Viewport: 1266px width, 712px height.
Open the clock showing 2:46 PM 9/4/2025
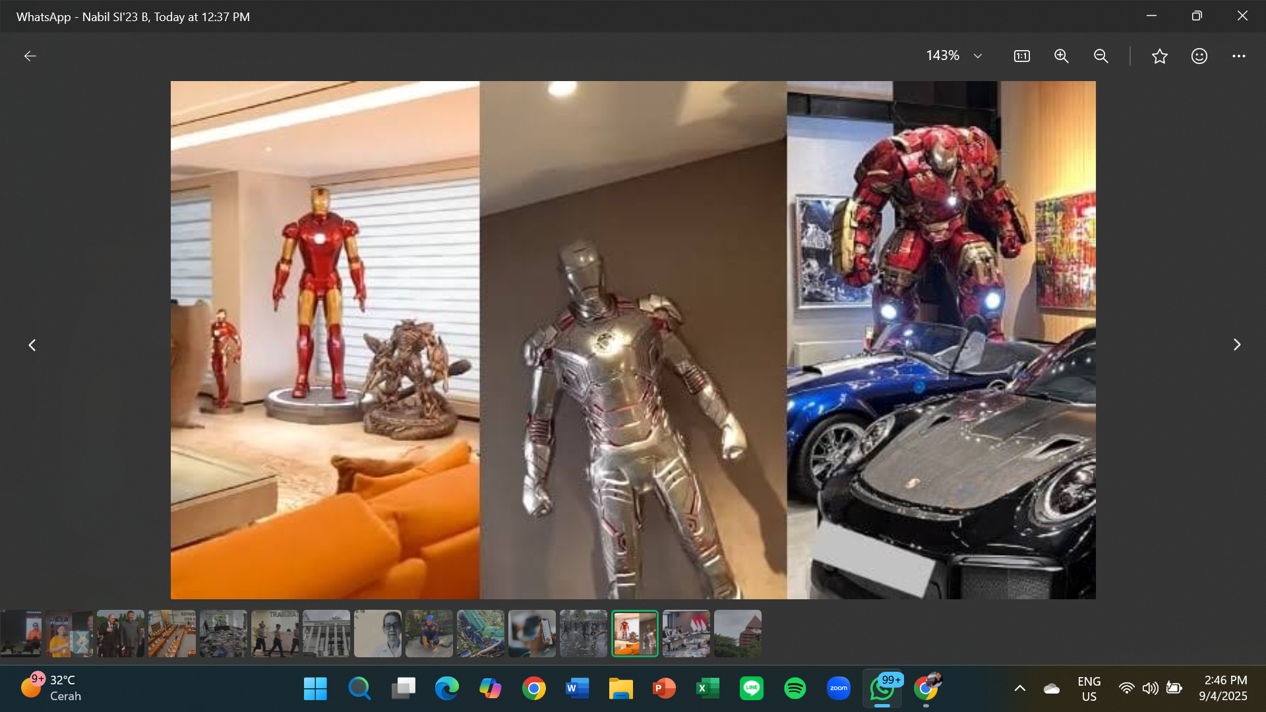(x=1223, y=689)
